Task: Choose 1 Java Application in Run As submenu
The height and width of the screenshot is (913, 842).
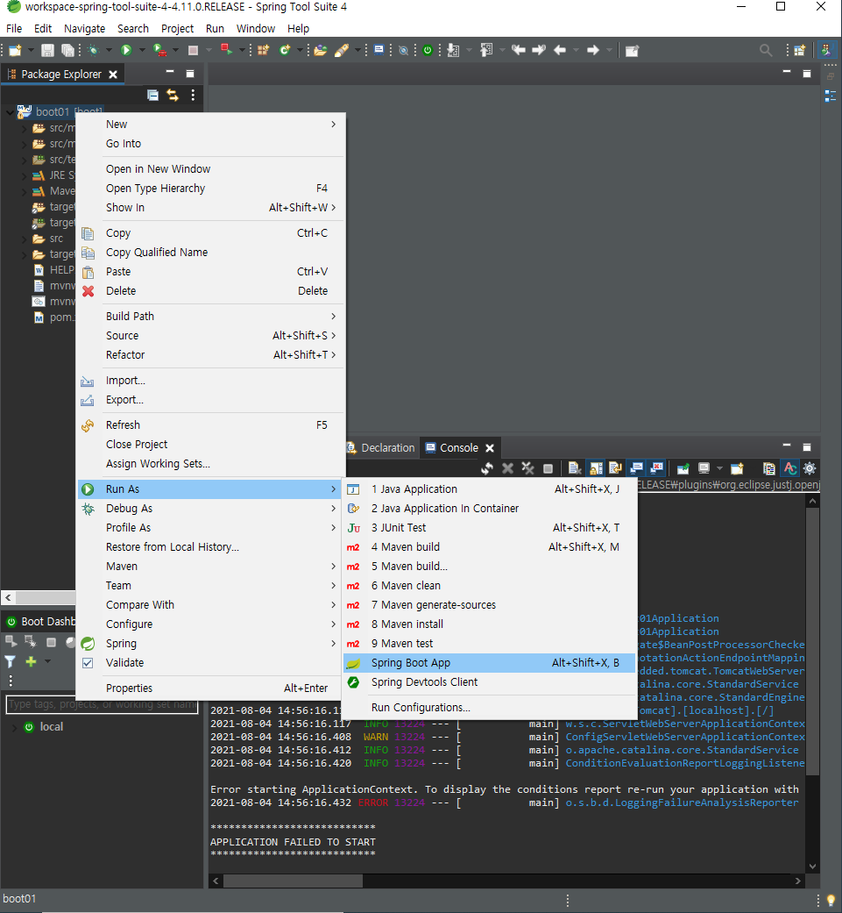Action: [489, 489]
